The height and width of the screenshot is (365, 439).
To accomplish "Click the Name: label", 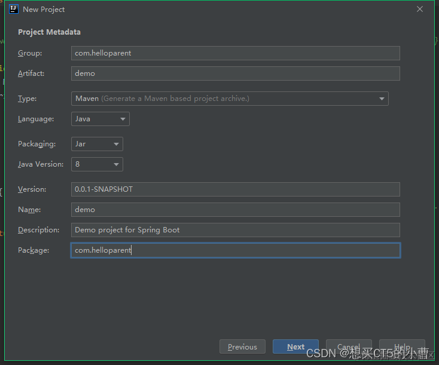I will click(x=29, y=210).
